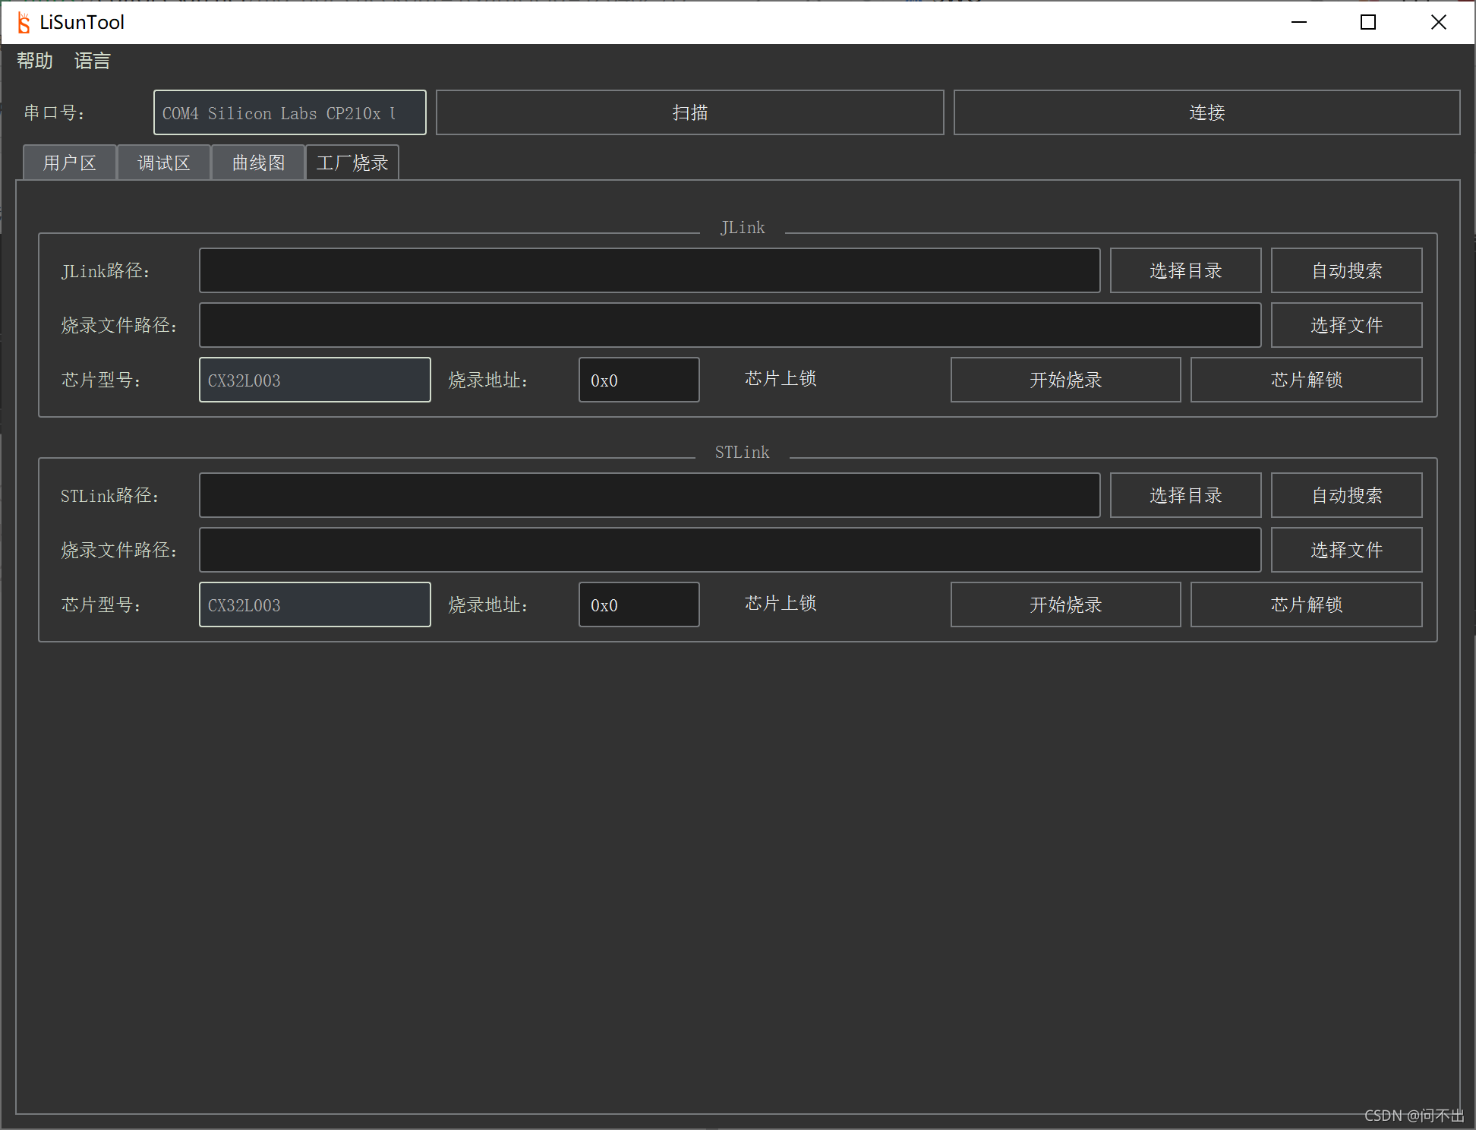Toggle 芯片上锁 in JLink section
This screenshot has height=1130, width=1476.
click(x=781, y=379)
